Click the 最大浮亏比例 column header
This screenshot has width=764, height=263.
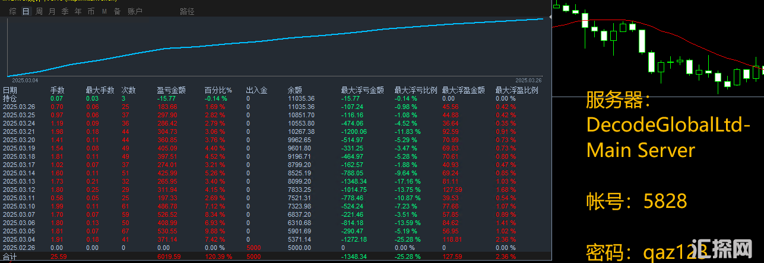point(416,91)
